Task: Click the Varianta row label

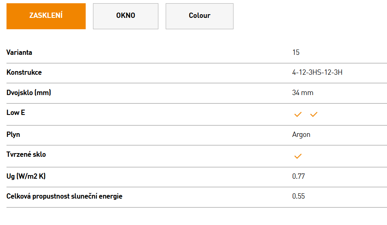Action: (19, 52)
